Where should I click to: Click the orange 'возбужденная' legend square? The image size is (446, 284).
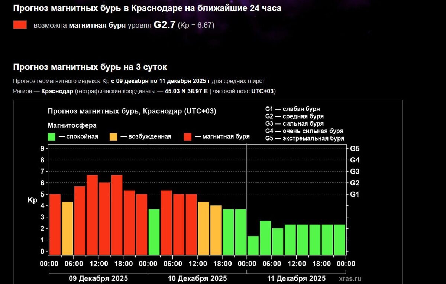point(113,136)
